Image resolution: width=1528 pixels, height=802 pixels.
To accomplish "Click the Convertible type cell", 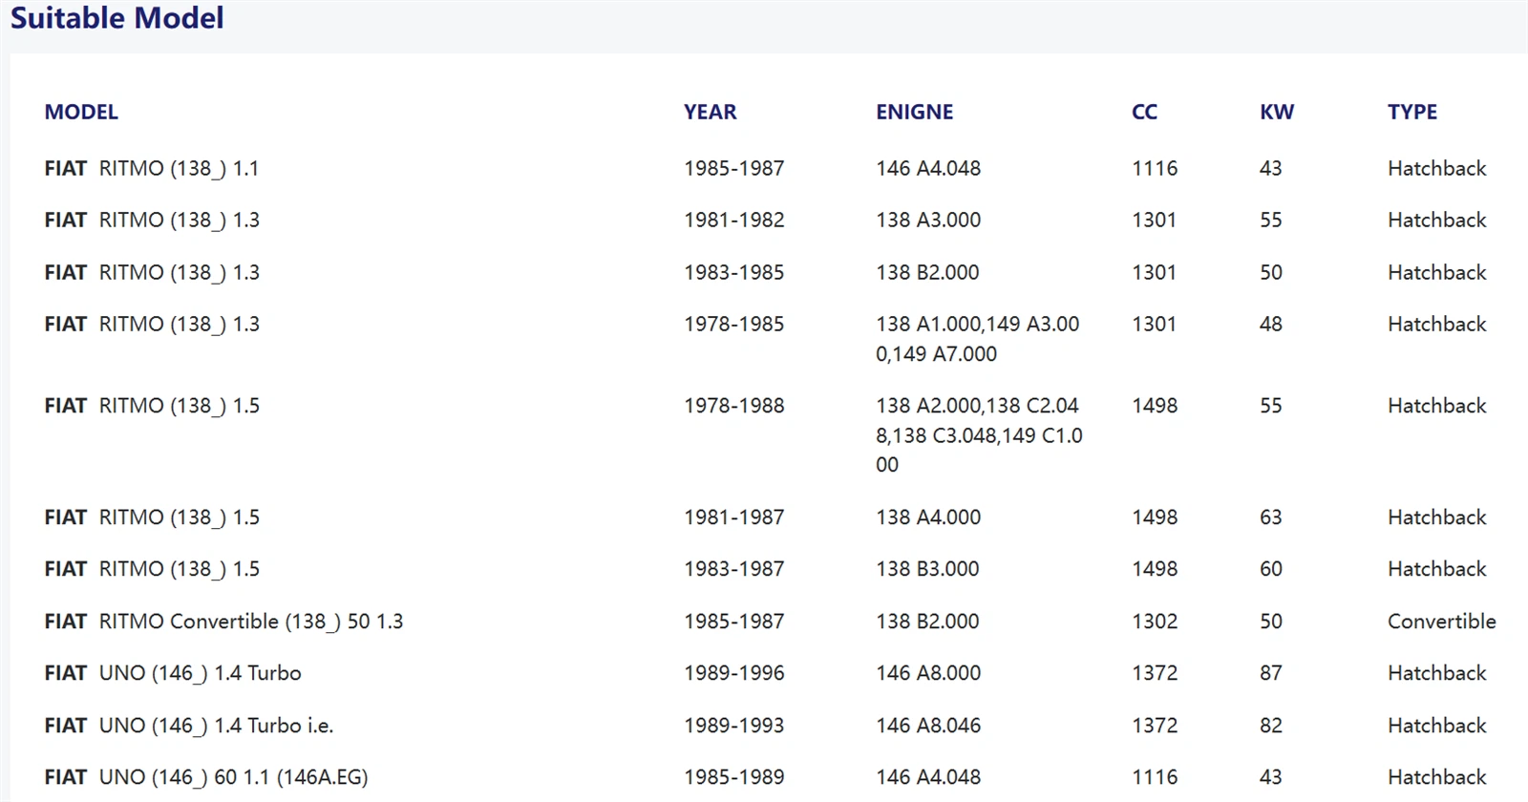I will (x=1442, y=622).
